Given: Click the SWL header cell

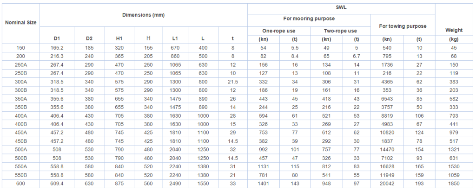Looking at the screenshot, I should (341, 7).
